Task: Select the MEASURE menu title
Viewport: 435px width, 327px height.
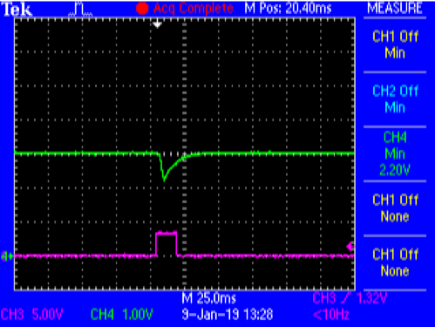Action: point(395,8)
